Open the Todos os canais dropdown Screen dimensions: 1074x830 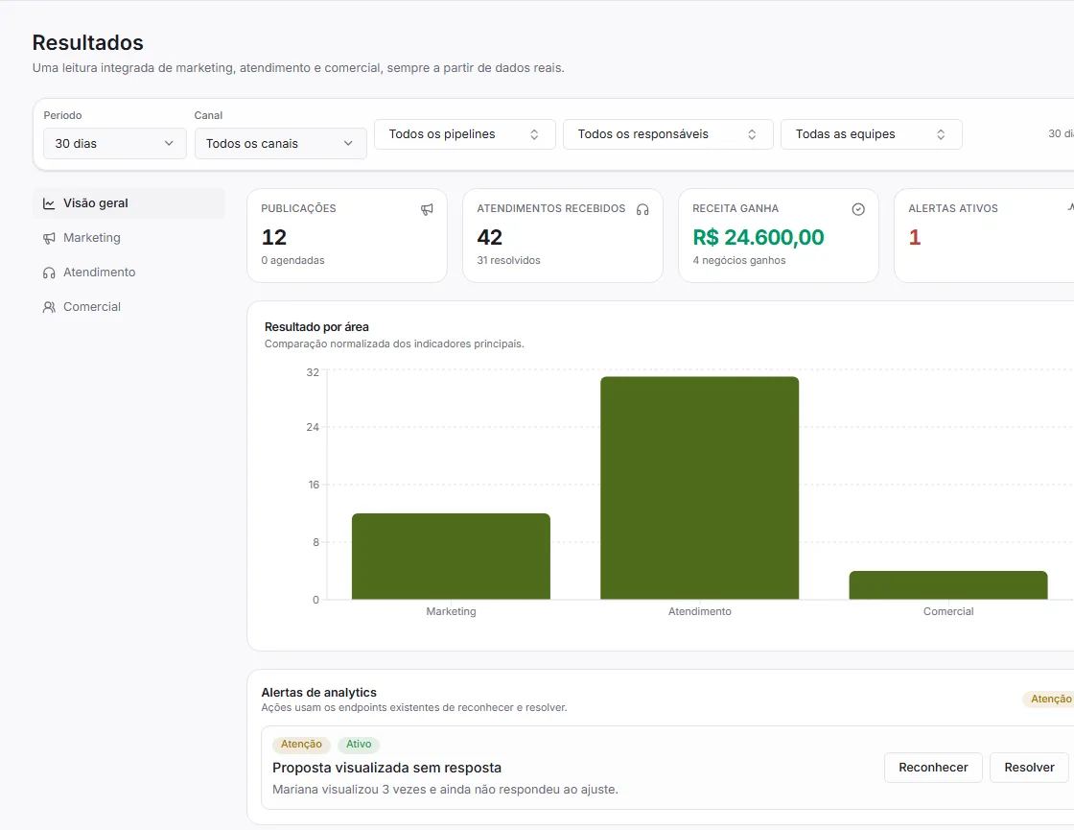(x=280, y=143)
